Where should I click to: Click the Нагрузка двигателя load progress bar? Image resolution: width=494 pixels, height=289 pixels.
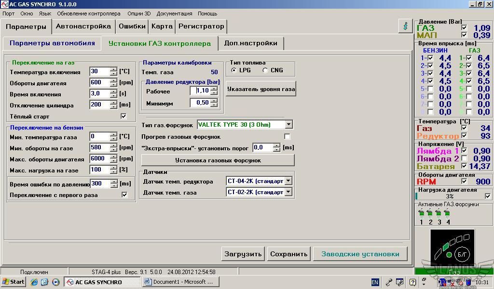449,197
